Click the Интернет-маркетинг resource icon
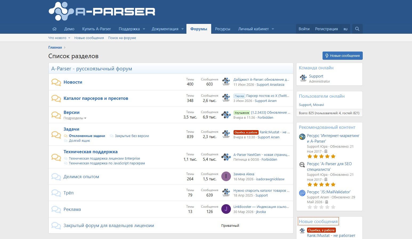The width and height of the screenshot is (412, 239). (302, 137)
